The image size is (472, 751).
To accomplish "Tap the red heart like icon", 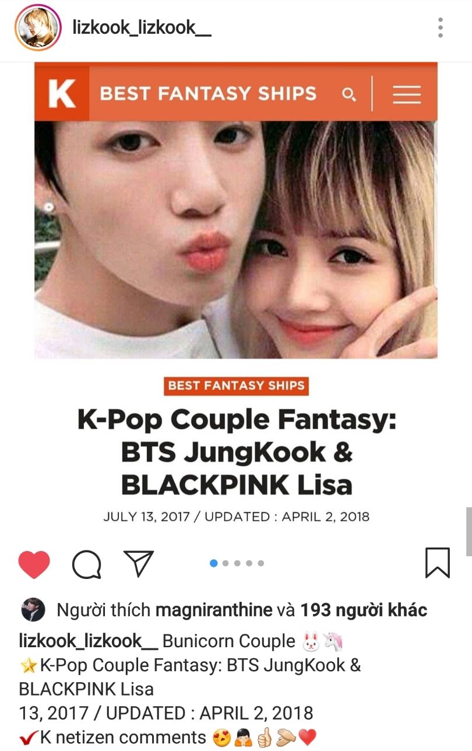I will [34, 564].
